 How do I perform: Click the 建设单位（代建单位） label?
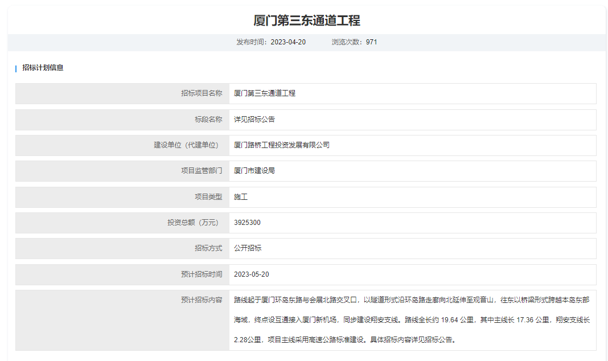[x=186, y=145]
